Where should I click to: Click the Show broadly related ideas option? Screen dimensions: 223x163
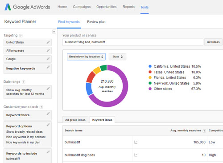(x=25, y=132)
